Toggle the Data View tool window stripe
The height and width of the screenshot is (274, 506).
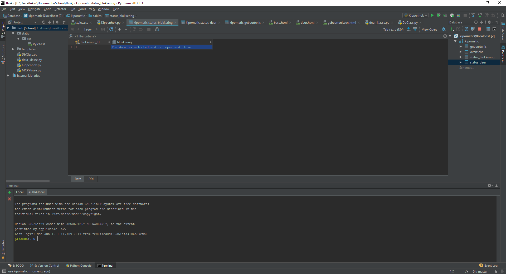[x=503, y=31]
